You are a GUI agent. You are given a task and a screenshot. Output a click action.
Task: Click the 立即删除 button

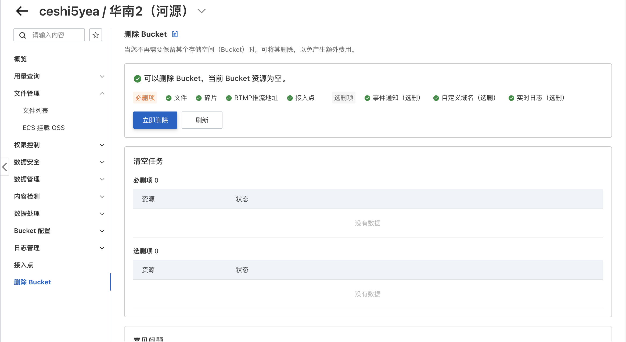point(155,120)
